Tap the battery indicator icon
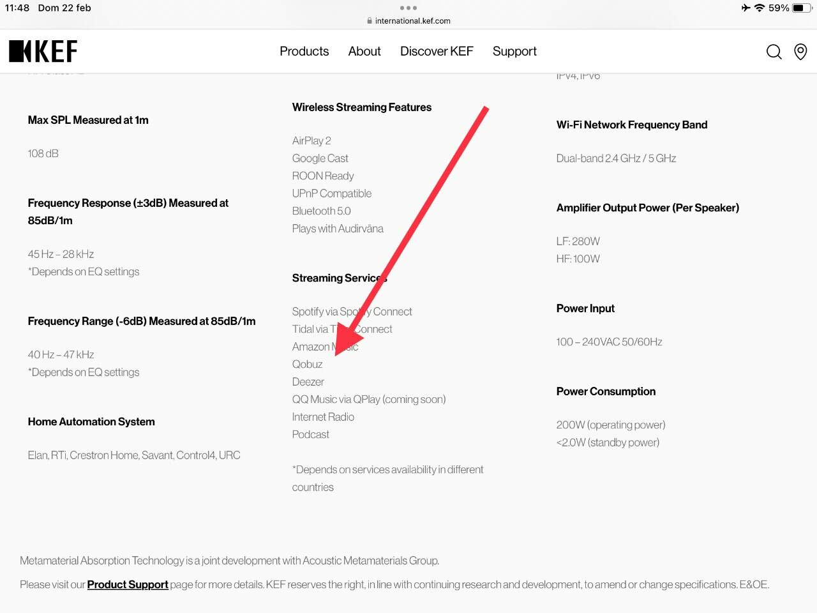Image resolution: width=817 pixels, height=613 pixels. point(802,8)
